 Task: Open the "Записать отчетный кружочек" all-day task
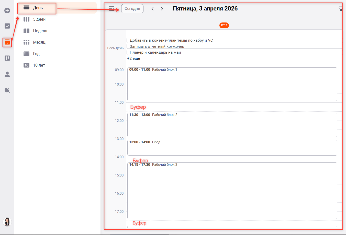234,46
